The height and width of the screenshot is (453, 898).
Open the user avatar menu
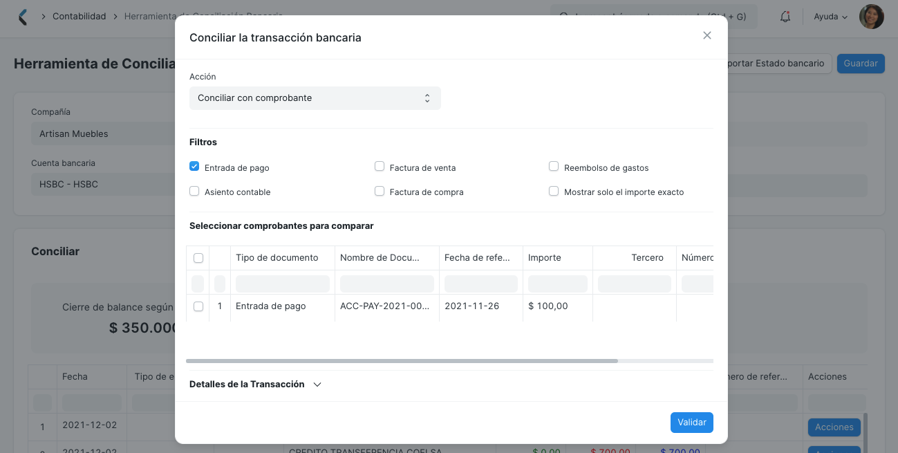click(871, 17)
